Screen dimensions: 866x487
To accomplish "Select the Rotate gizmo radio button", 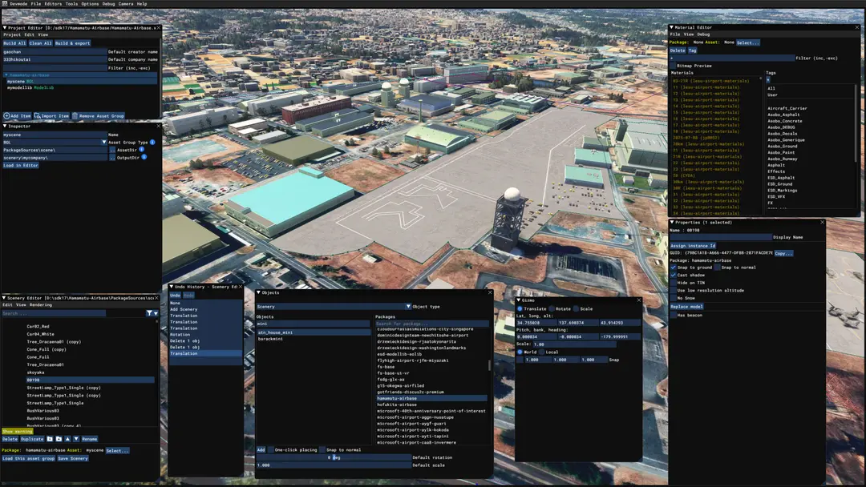I will [551, 309].
